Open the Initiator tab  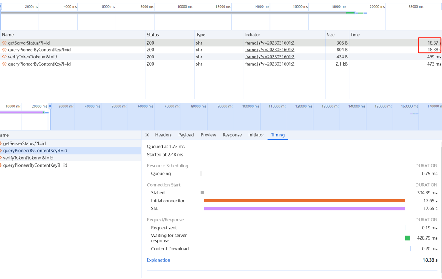(256, 135)
